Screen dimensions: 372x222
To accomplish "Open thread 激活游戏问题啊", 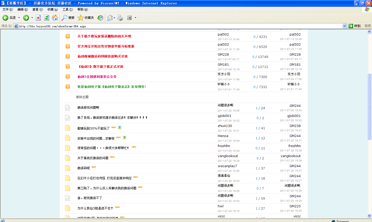I will coord(88,107).
